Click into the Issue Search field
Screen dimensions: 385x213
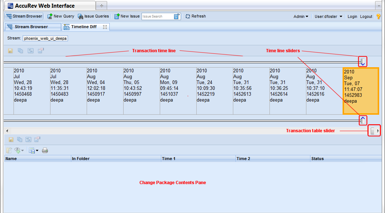tap(157, 16)
